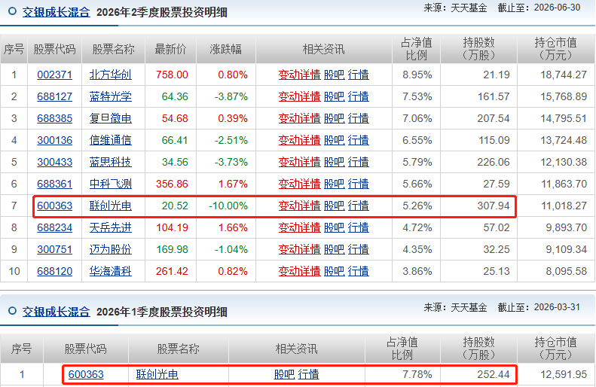Open 股吧 for the 信维通信 row
The width and height of the screenshot is (596, 387).
[x=335, y=140]
